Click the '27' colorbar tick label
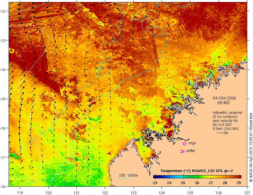The height and width of the screenshot is (195, 253). point(211,183)
